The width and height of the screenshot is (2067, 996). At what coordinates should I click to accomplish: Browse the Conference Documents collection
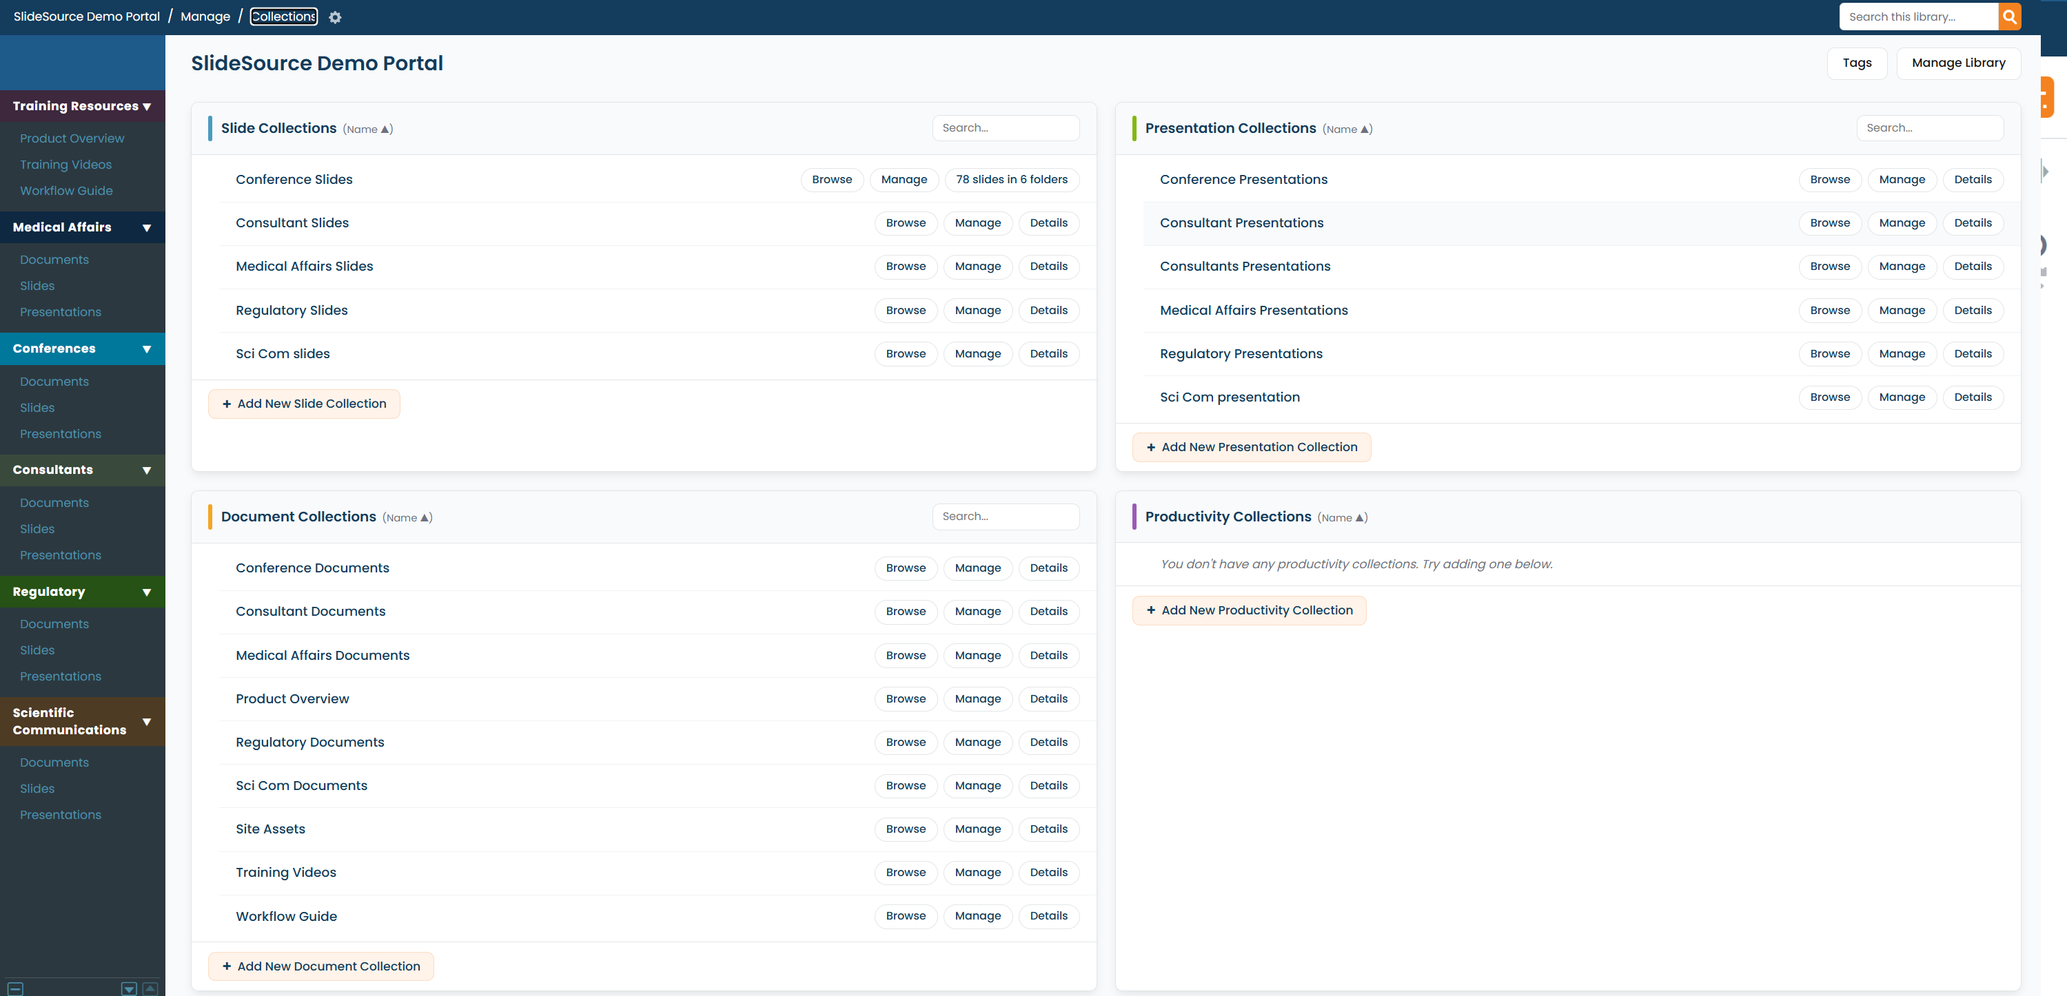906,568
